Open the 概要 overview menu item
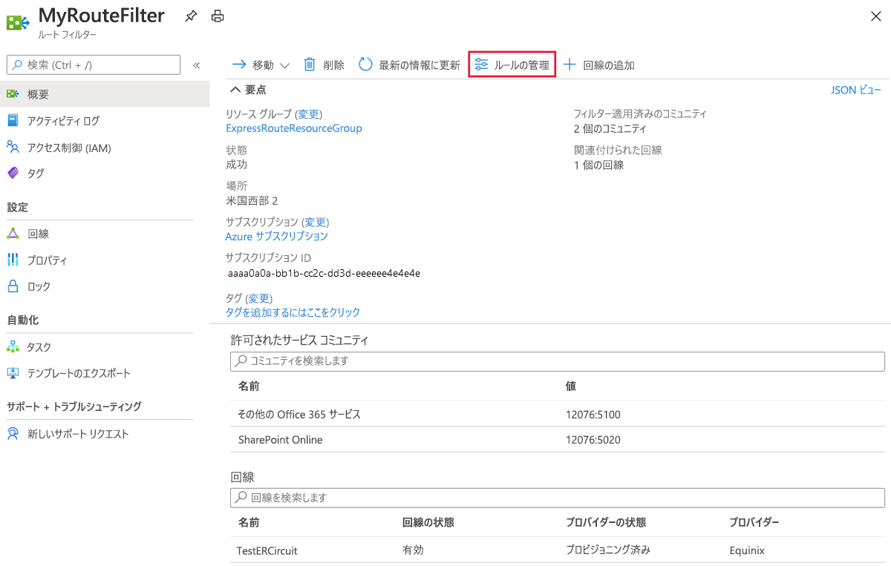 point(105,94)
